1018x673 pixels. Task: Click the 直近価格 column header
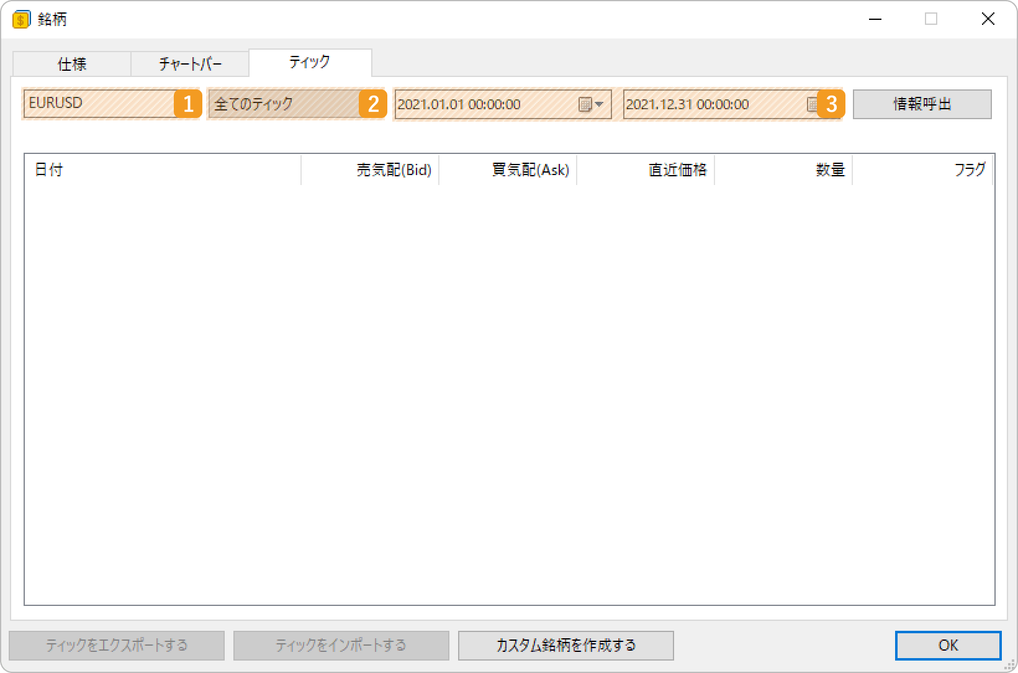pos(646,169)
